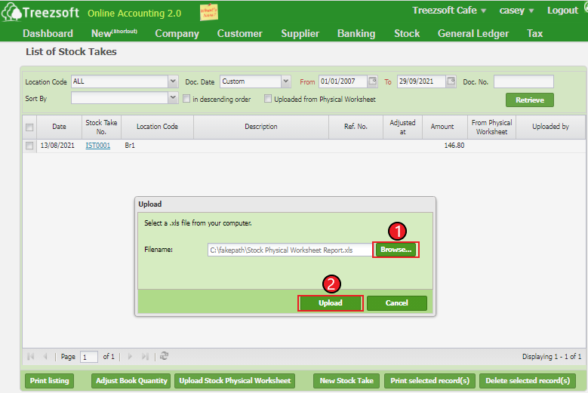Open the General Ledger menu
The image size is (588, 393).
click(473, 33)
